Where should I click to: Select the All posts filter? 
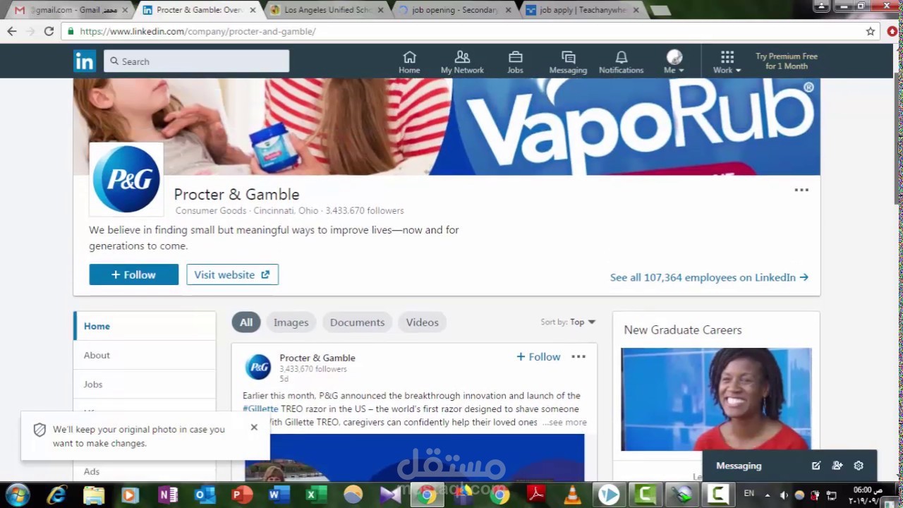point(246,322)
